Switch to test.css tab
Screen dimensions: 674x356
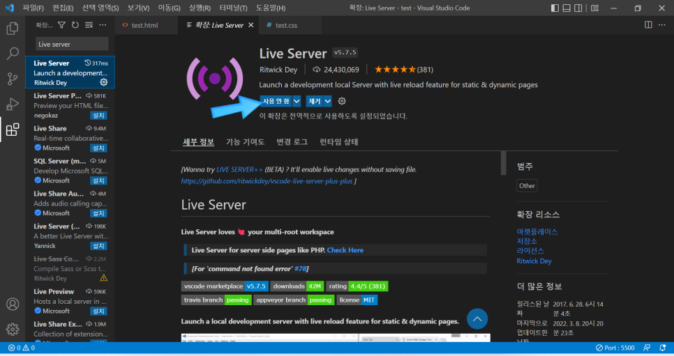click(x=286, y=25)
